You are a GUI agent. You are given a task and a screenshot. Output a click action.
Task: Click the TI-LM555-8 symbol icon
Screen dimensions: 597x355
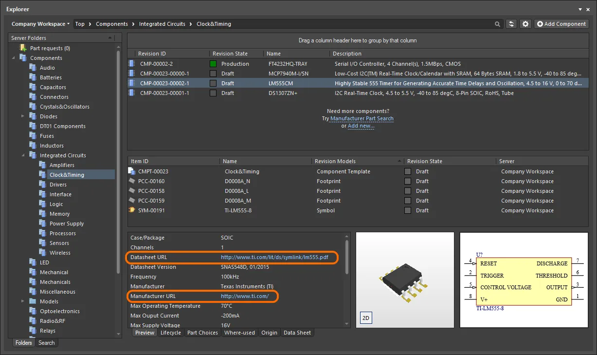pyautogui.click(x=131, y=210)
